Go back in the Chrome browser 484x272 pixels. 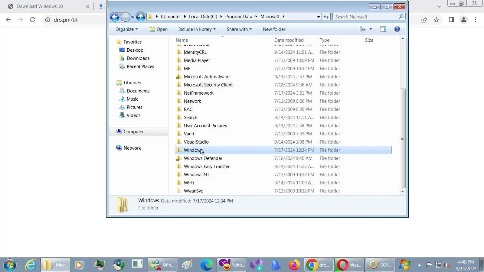click(x=8, y=20)
